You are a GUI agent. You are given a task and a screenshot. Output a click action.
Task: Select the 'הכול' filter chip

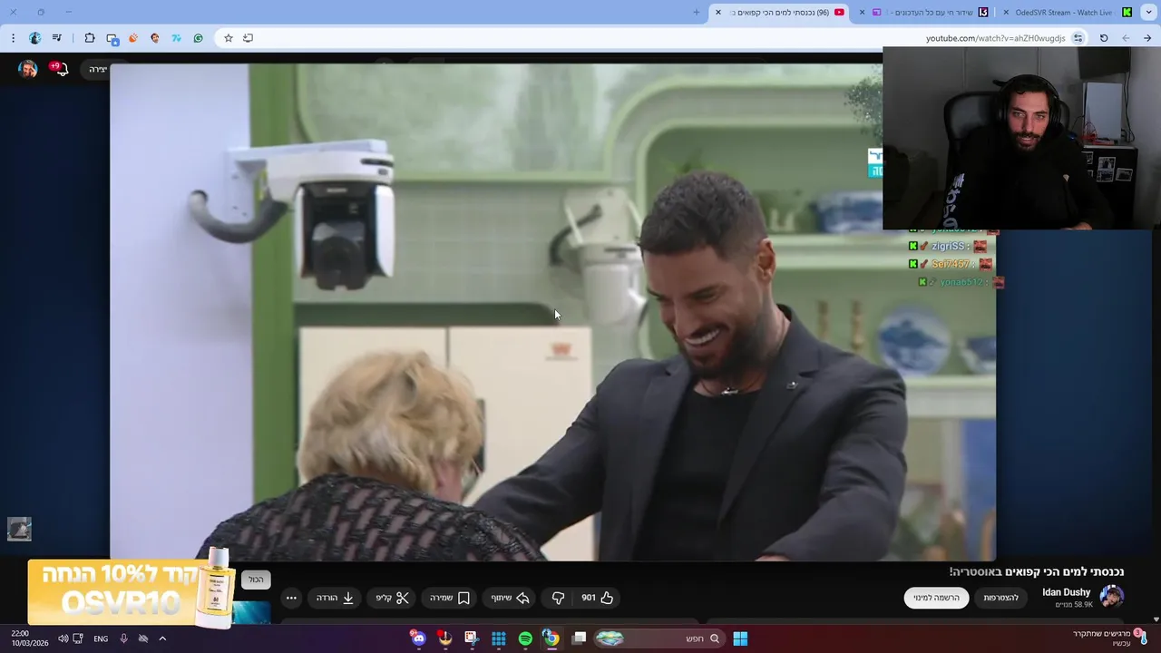[256, 580]
